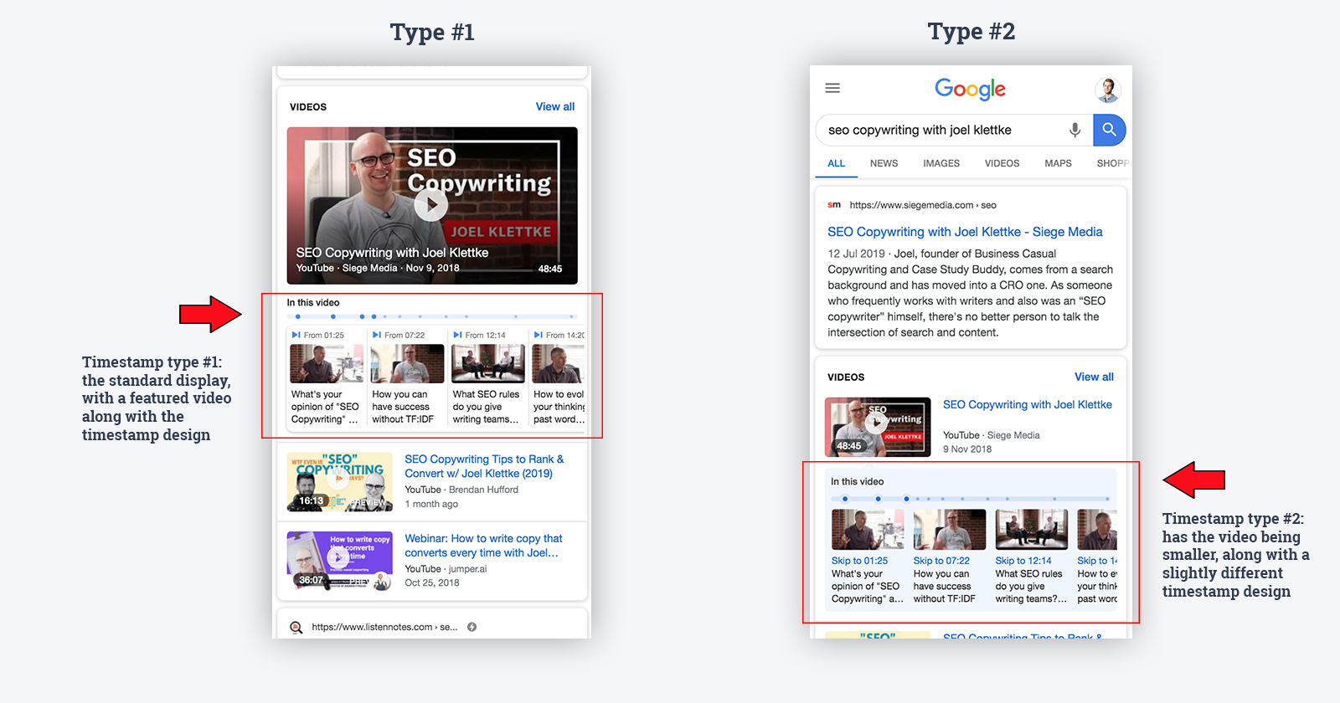The height and width of the screenshot is (703, 1340).
Task: Open the From 07:22 clip thumbnail
Action: coord(408,363)
